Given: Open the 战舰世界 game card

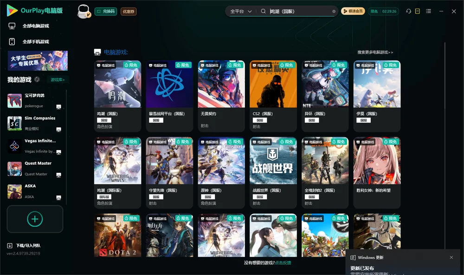Looking at the screenshot, I should (273, 173).
